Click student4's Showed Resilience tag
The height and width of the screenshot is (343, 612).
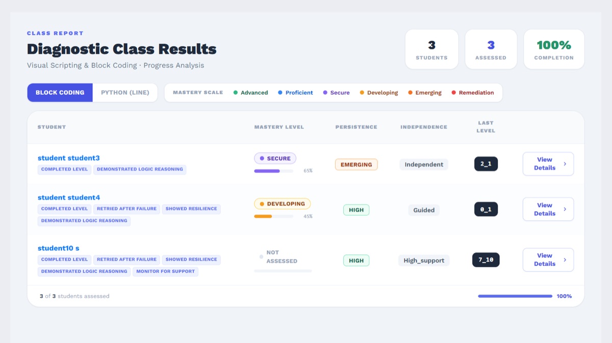pyautogui.click(x=191, y=209)
